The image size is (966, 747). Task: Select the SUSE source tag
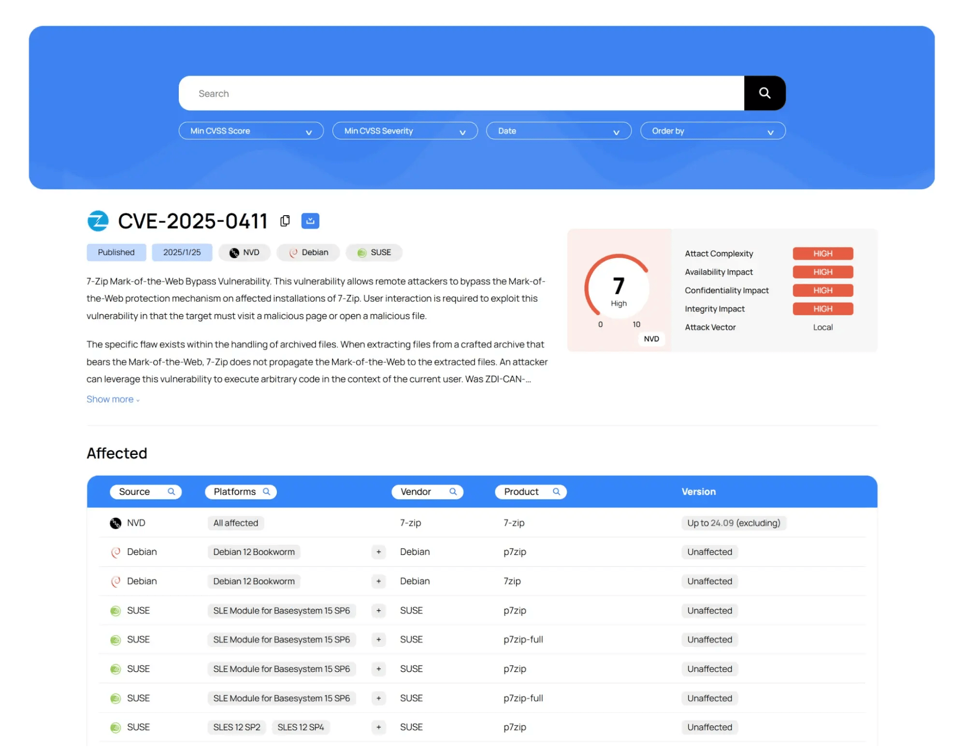coord(374,252)
